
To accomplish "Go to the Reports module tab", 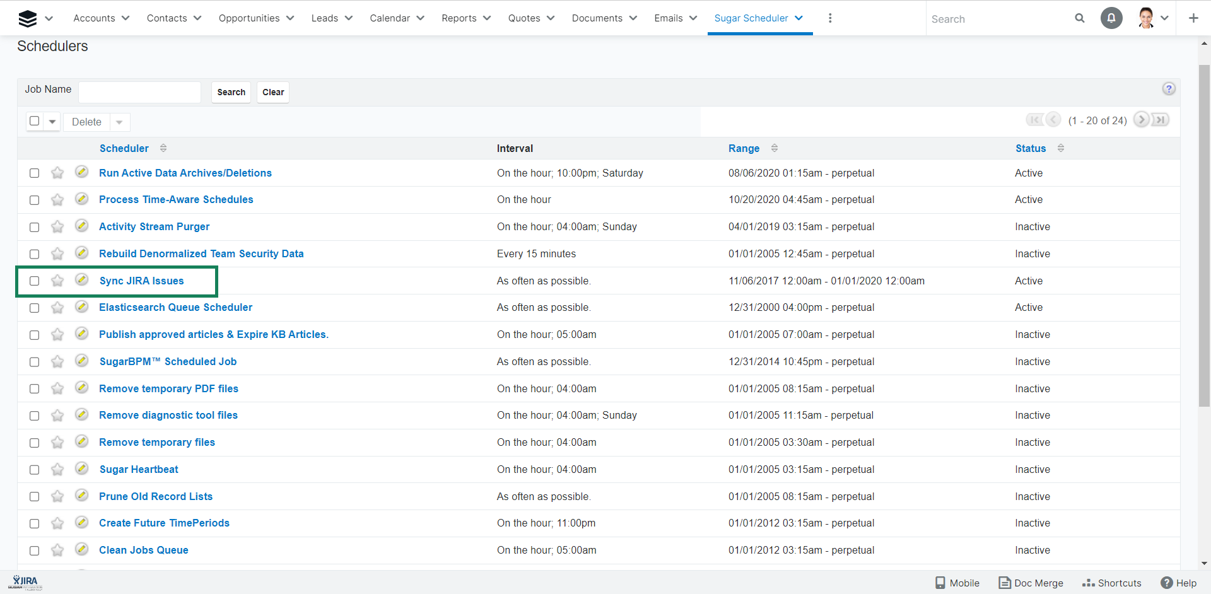I will click(459, 18).
